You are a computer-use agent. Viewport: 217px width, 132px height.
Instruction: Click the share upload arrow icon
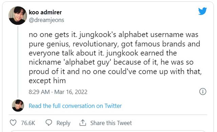pyautogui.click(x=83, y=123)
